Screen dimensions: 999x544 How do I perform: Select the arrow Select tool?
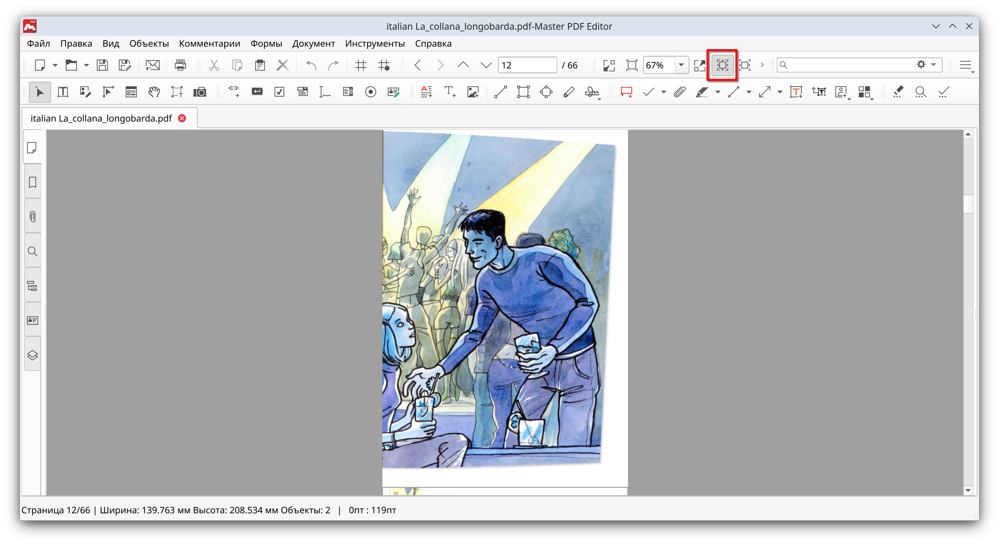coord(40,92)
